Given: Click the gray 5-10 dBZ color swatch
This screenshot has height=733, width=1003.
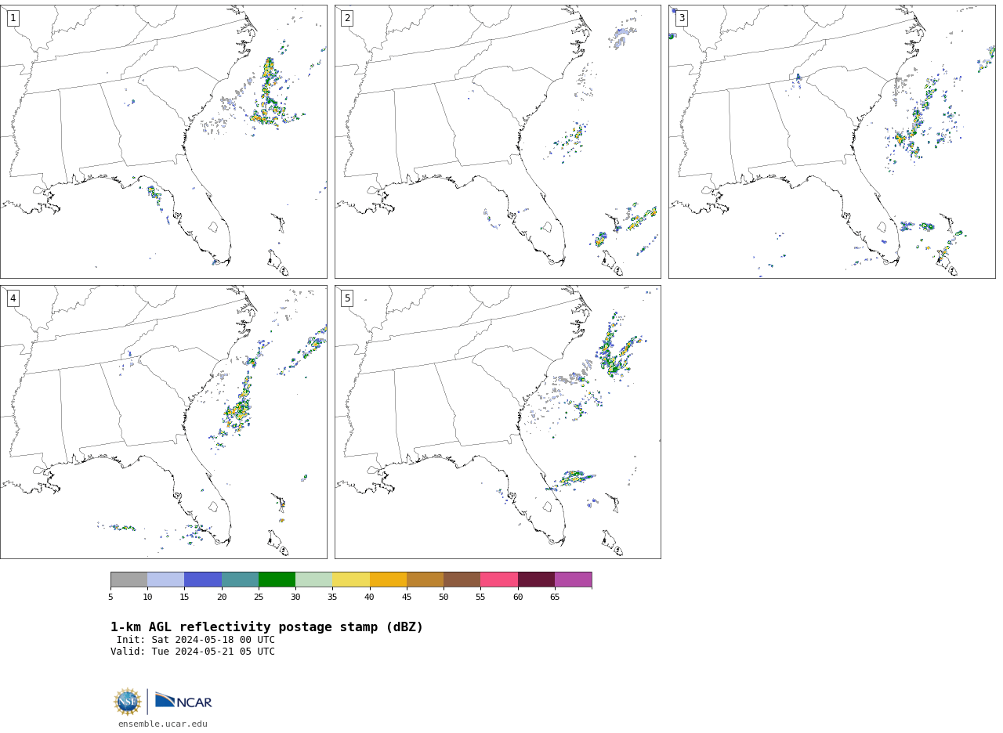Looking at the screenshot, I should pyautogui.click(x=129, y=580).
